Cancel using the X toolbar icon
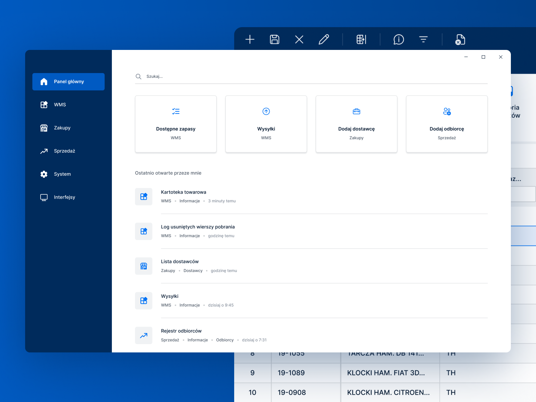 [x=299, y=40]
